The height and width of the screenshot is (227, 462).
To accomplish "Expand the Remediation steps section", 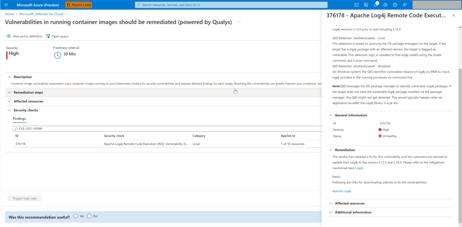I will (x=28, y=93).
